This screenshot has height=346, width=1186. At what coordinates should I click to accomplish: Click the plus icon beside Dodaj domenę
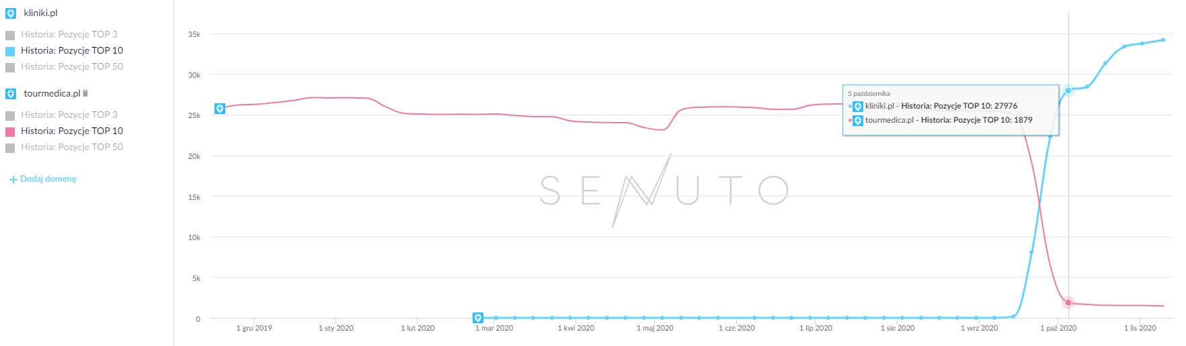pos(13,180)
